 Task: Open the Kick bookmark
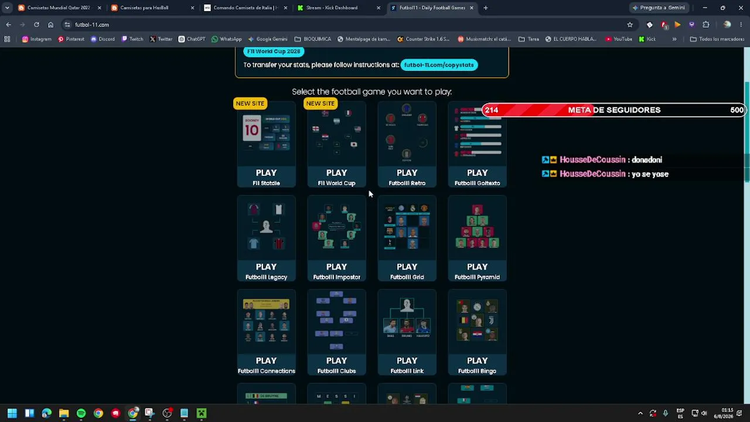coord(647,39)
